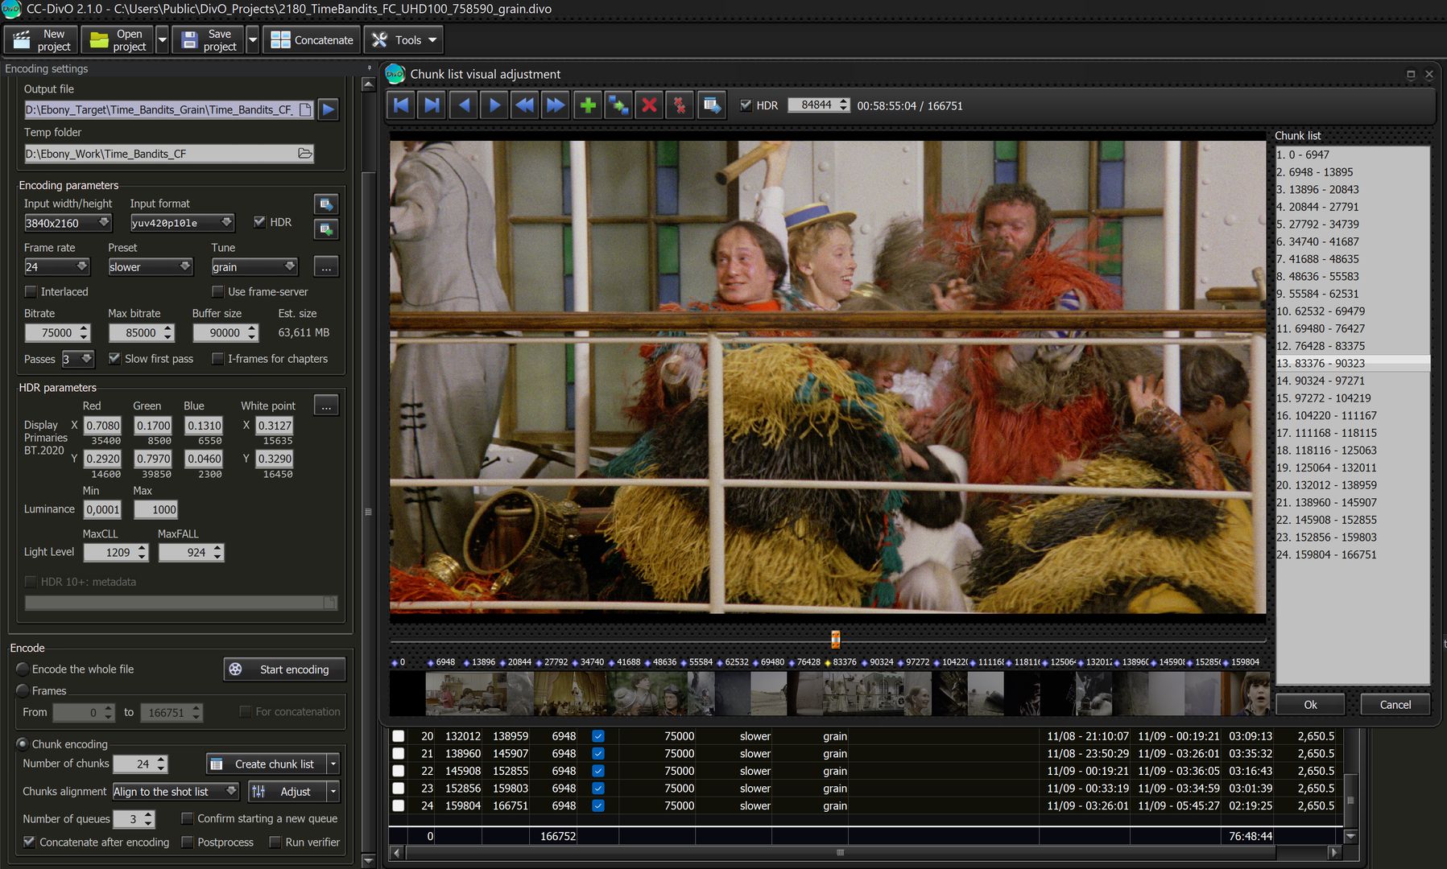
Task: Toggle HDR checkbox in chunk adjustment toolbar
Action: point(746,105)
